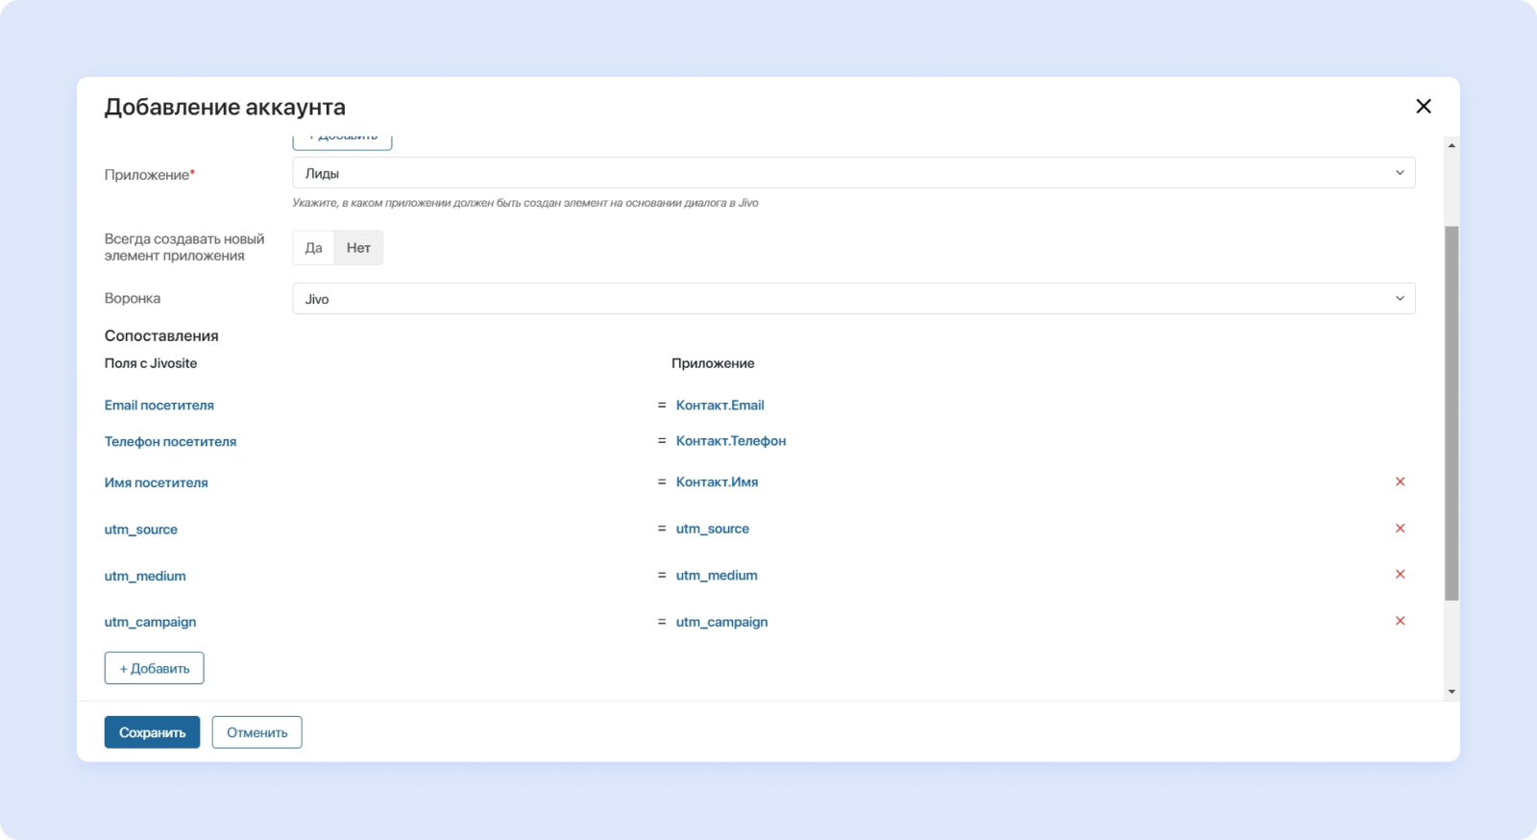
Task: Click the utm_campaign application field link
Action: point(721,622)
